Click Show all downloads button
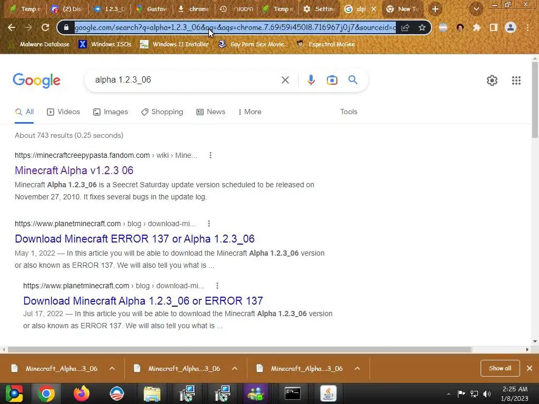Image resolution: width=539 pixels, height=404 pixels. click(x=500, y=368)
